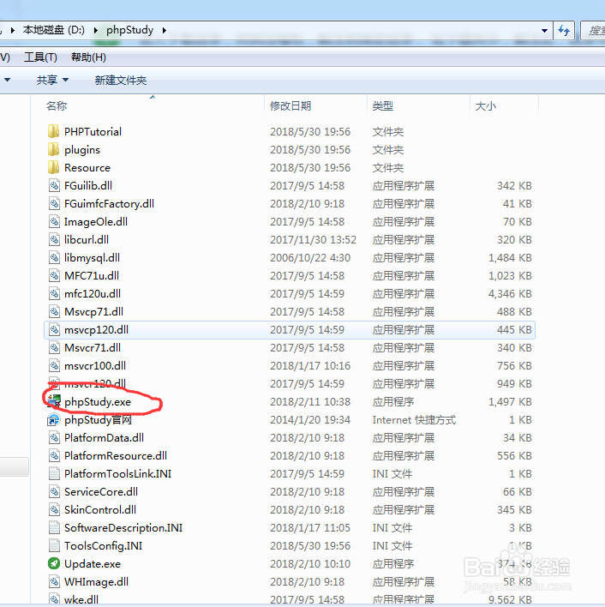Select the file name WHImage.dll
Image resolution: width=605 pixels, height=607 pixels.
[96, 581]
